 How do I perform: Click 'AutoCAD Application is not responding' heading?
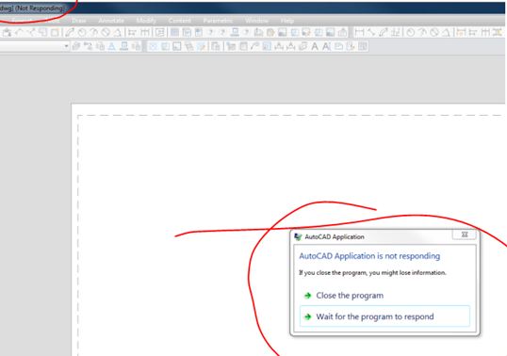(369, 256)
